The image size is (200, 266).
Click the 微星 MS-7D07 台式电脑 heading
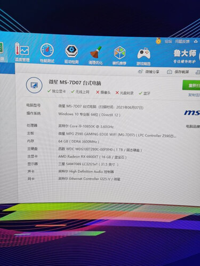tap(75, 82)
